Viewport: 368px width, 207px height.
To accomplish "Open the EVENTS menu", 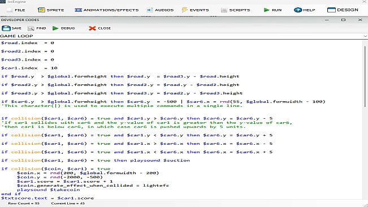I will (x=199, y=10).
